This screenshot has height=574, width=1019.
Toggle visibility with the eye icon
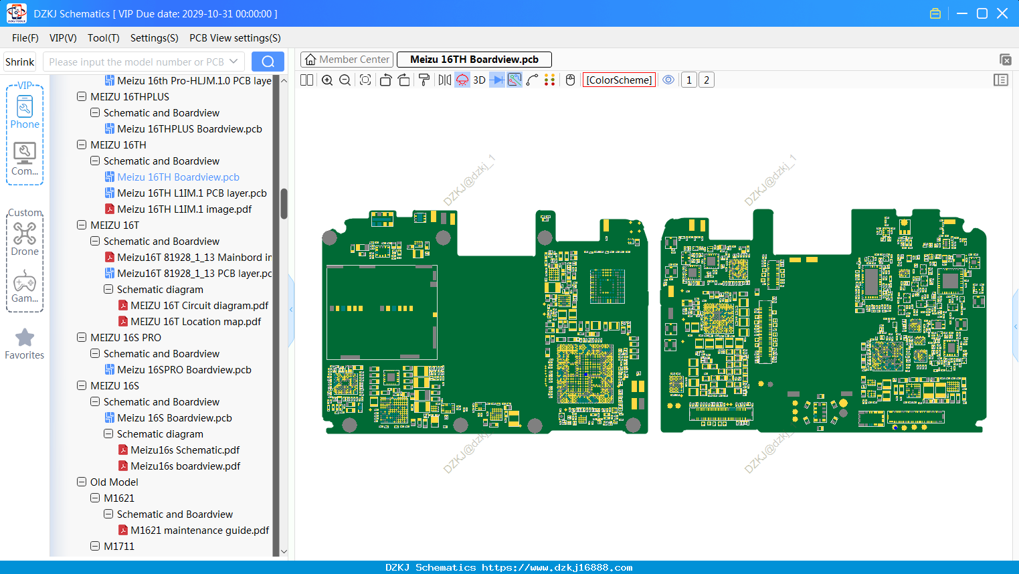pos(668,80)
